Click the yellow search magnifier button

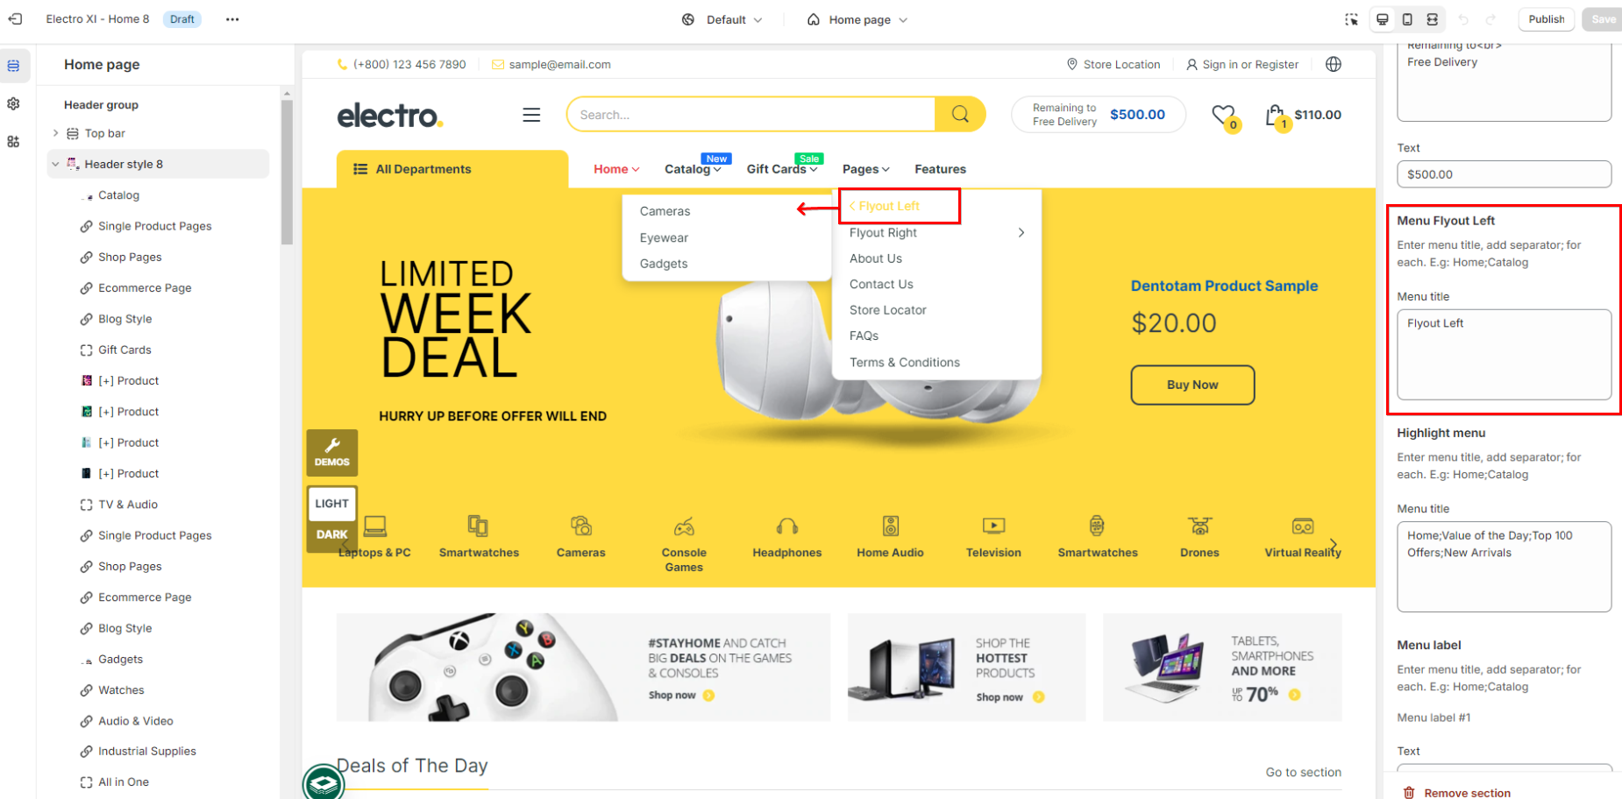pos(960,114)
